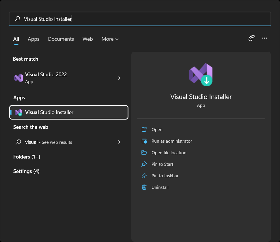Viewport: 280px width, 242px height.
Task: Expand the Folders (1+) group
Action: tap(27, 157)
